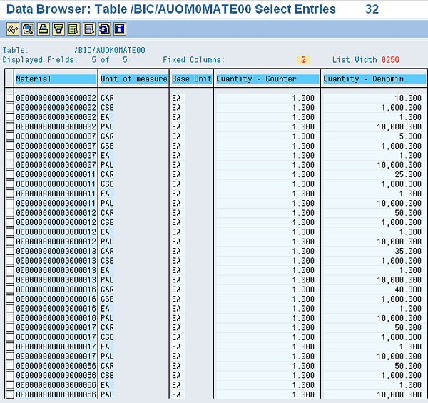This screenshot has width=428, height=403.
Task: Click the Deselect All entries icon
Action: click(x=88, y=29)
